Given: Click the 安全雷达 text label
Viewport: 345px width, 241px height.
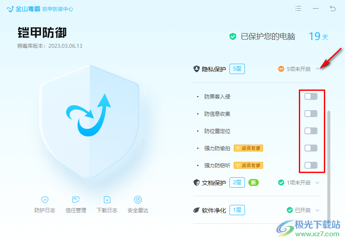Looking at the screenshot, I should (138, 210).
